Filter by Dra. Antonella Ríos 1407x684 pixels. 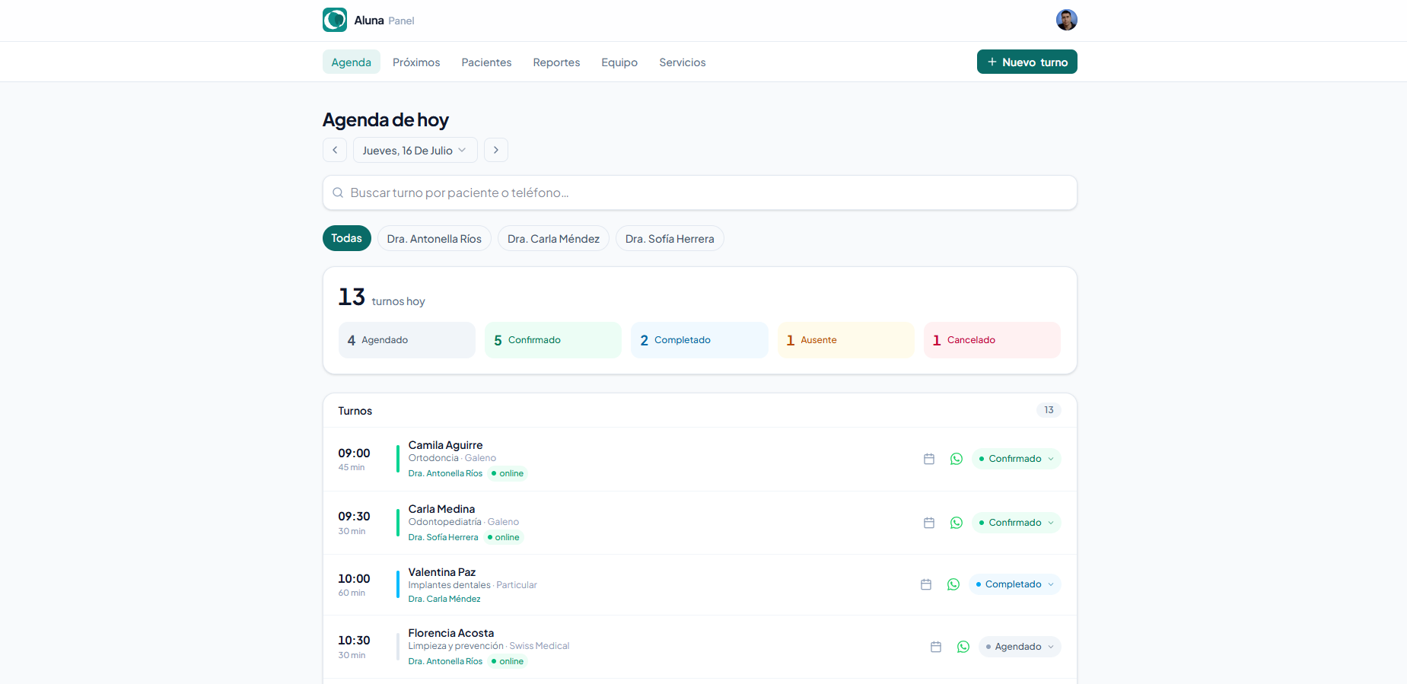click(435, 238)
